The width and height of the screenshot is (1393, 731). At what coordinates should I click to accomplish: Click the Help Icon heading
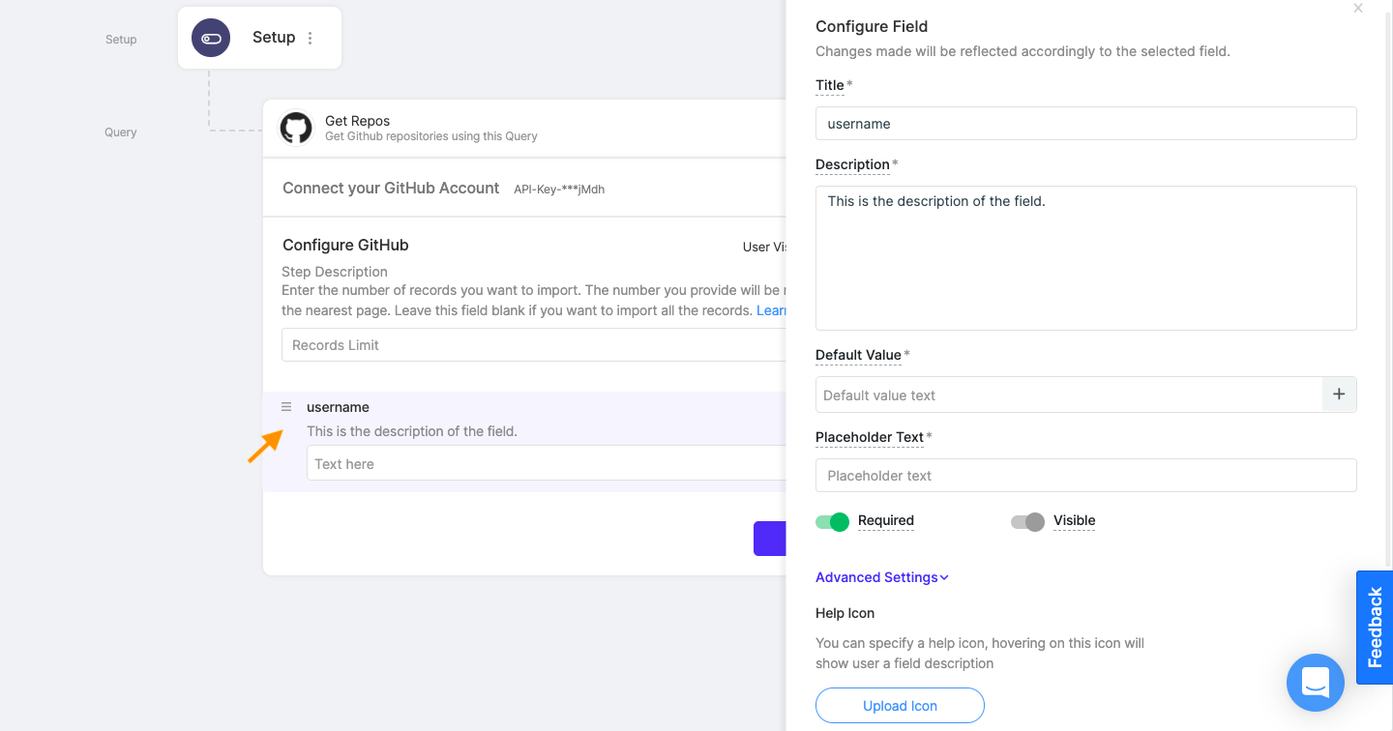(845, 613)
